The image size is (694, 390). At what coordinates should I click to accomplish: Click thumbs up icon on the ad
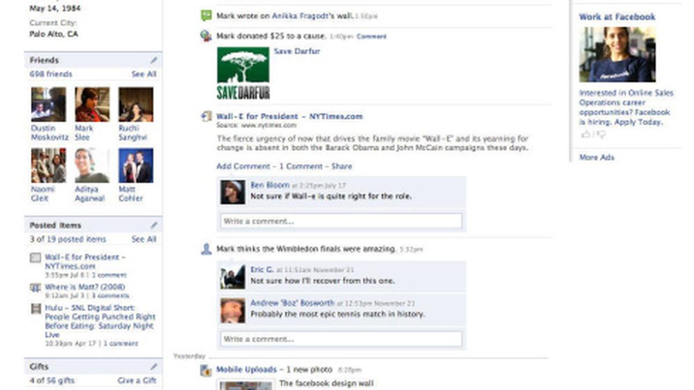(586, 135)
